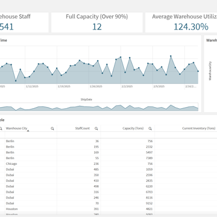The height and width of the screenshot is (217, 217).
Task: Select Dubai row with StaffCount 485
Action: [108, 170]
